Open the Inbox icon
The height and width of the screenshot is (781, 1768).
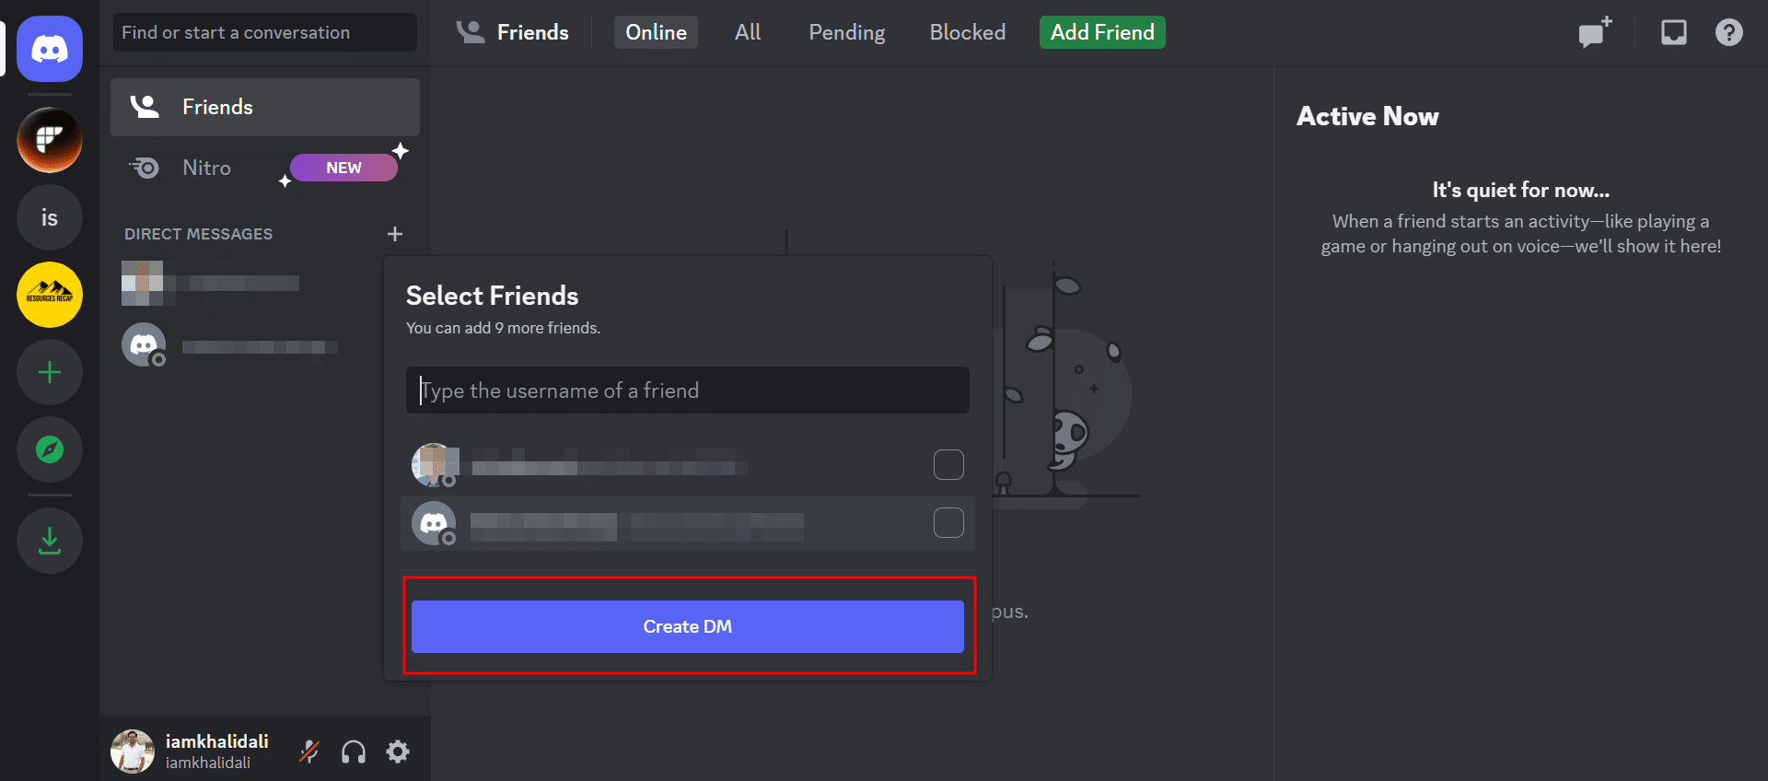[1673, 33]
